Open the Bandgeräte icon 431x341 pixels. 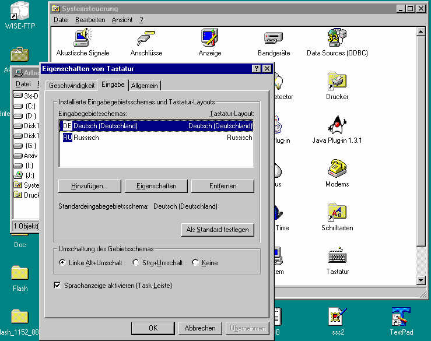274,38
